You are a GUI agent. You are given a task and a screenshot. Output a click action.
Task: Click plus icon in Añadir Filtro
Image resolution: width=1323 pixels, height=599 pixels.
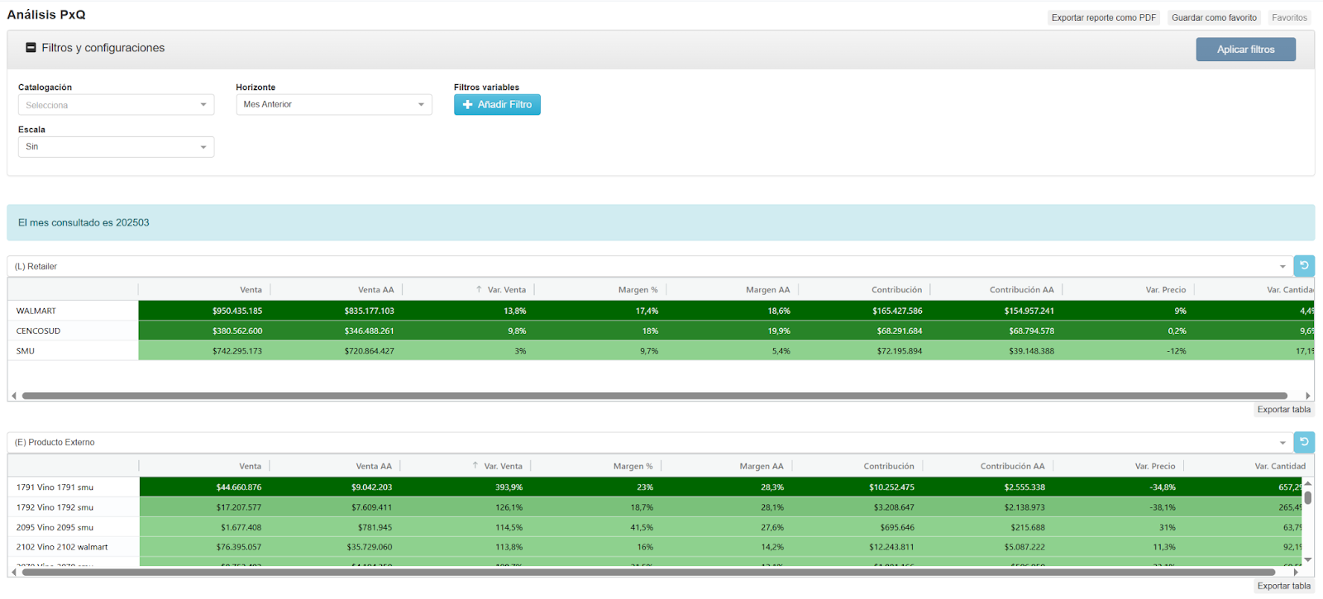pyautogui.click(x=467, y=105)
